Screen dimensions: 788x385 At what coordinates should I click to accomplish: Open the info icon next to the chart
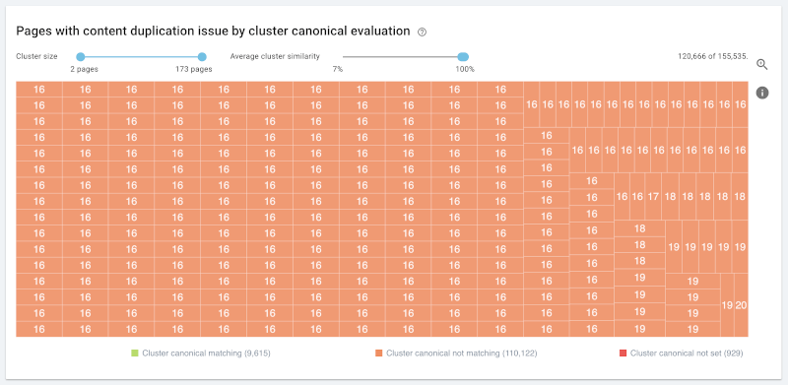tap(761, 93)
